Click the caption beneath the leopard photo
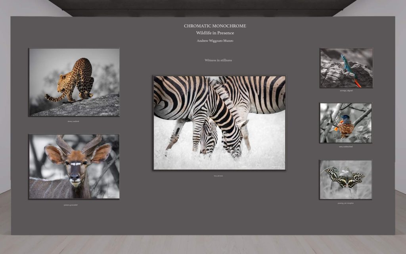The width and height of the screenshot is (406, 254). (x=73, y=121)
